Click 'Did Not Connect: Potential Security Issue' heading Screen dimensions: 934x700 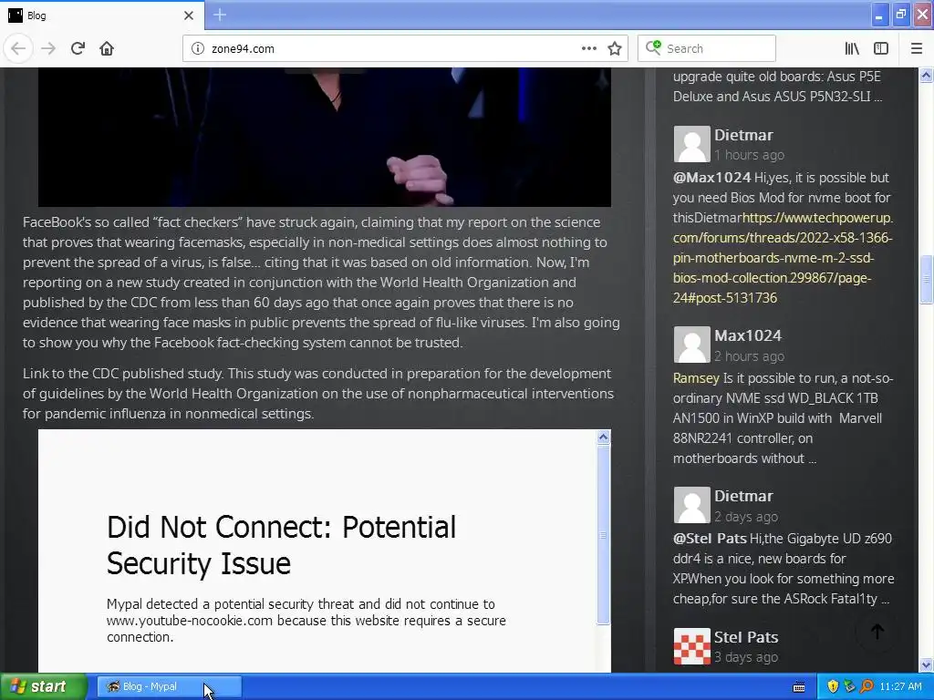tap(281, 545)
